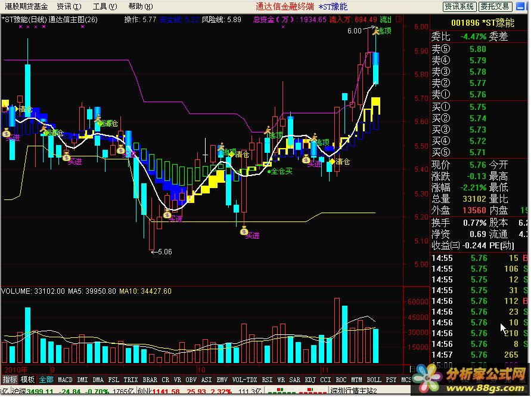Click the 买① 5.75 bid row

tap(479, 107)
